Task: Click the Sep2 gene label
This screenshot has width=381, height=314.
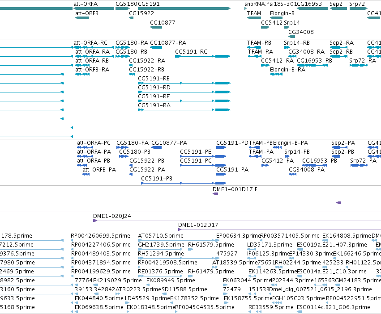Action: pyautogui.click(x=336, y=4)
